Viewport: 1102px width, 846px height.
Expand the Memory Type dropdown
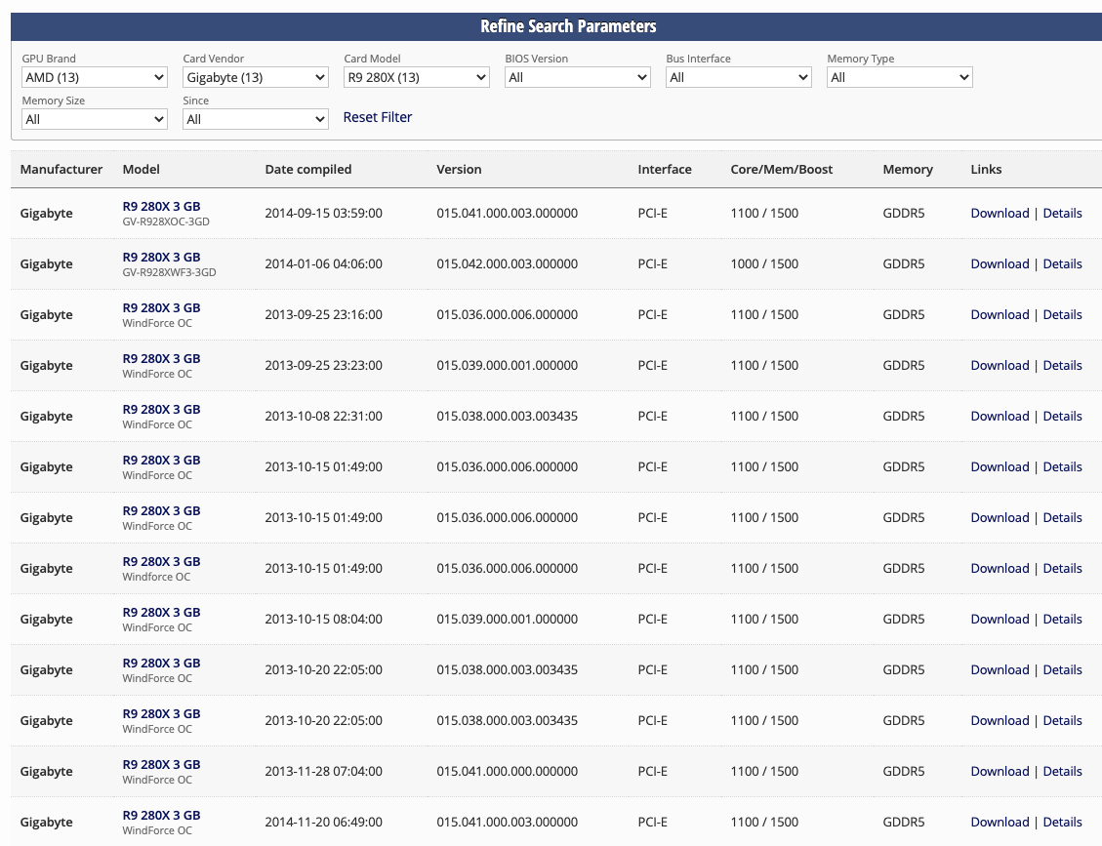click(x=899, y=77)
